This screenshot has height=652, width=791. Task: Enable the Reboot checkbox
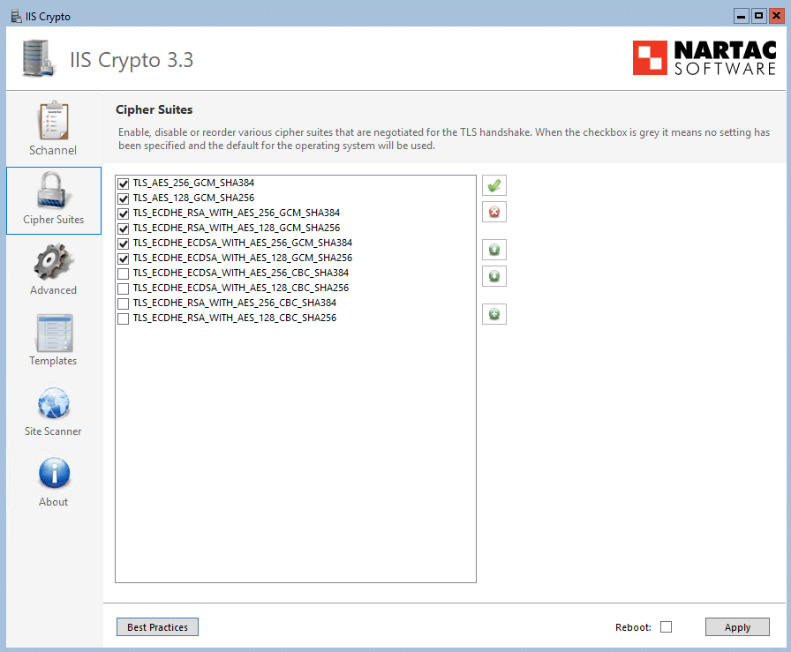click(x=666, y=626)
